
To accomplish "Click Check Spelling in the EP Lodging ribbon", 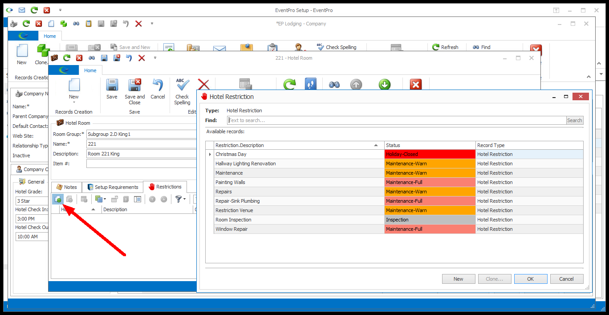I will click(337, 47).
